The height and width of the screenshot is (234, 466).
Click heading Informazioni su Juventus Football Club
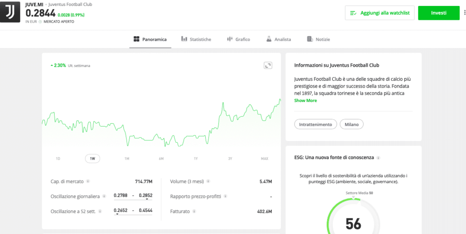[337, 65]
